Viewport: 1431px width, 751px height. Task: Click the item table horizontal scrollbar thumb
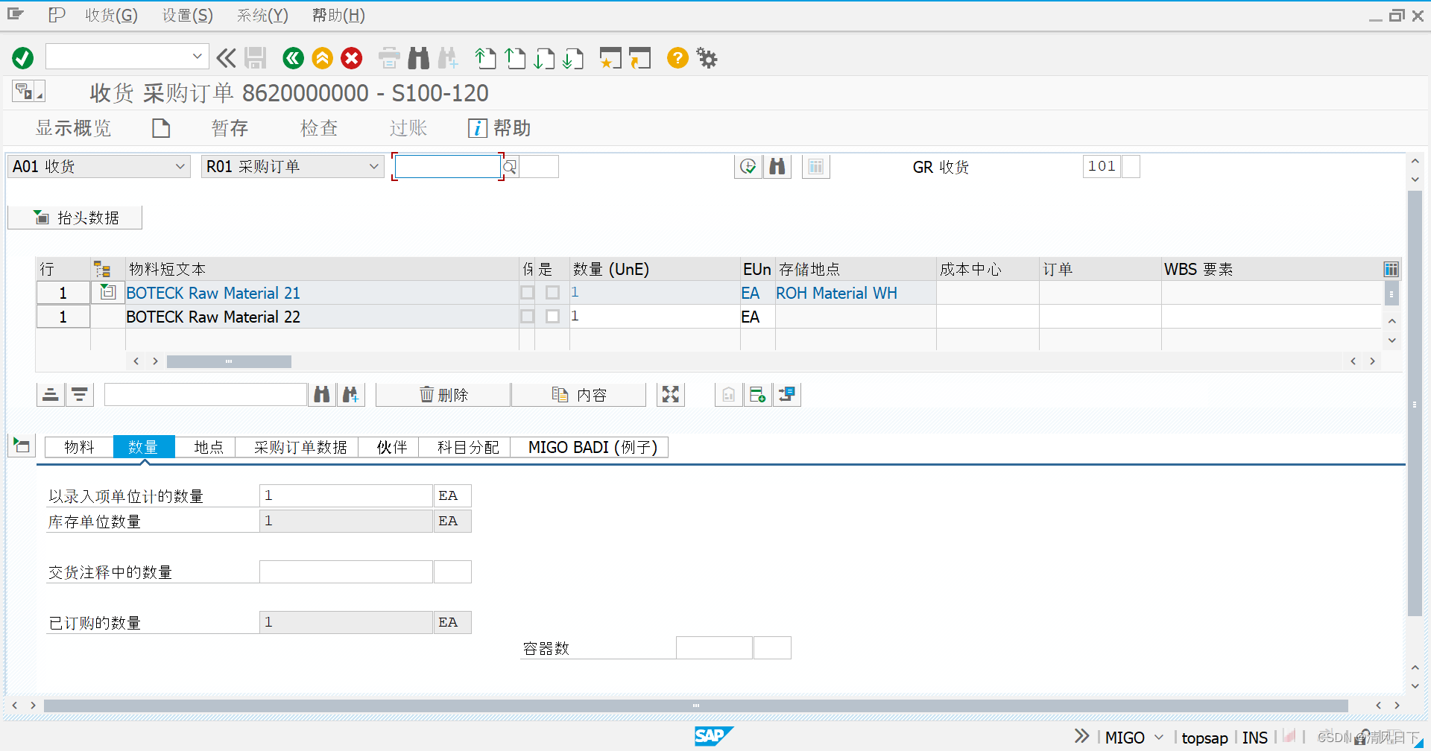click(x=229, y=361)
